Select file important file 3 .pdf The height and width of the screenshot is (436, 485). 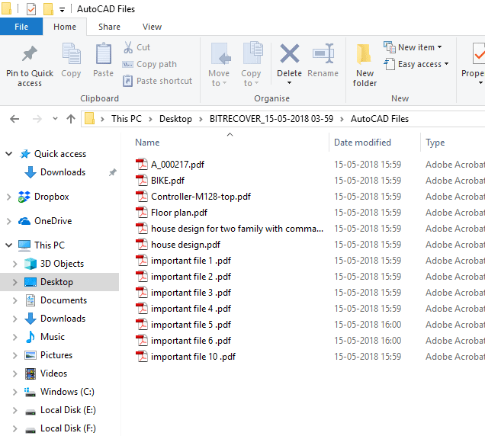click(191, 293)
